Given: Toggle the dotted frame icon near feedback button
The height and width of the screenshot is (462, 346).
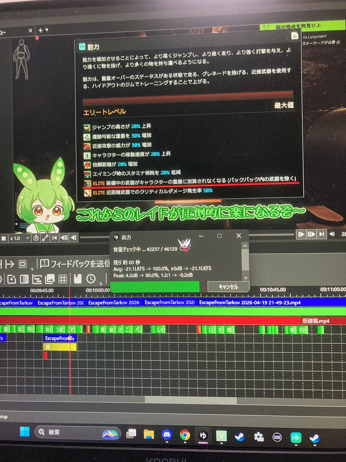Looking at the screenshot, I should 22,263.
